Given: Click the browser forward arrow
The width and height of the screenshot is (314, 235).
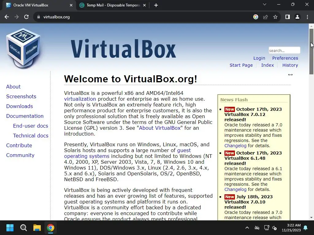Looking at the screenshot, I should click(17, 17).
